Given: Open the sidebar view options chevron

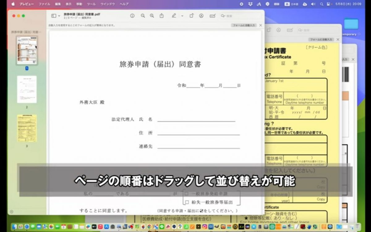Looking at the screenshot, I should click(59, 16).
